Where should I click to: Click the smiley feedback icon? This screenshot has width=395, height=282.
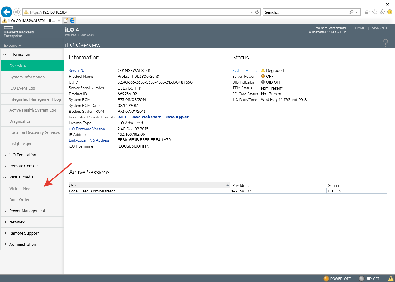[389, 12]
